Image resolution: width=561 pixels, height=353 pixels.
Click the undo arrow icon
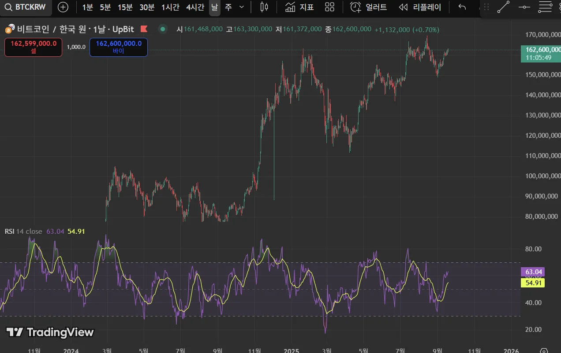[x=462, y=7]
